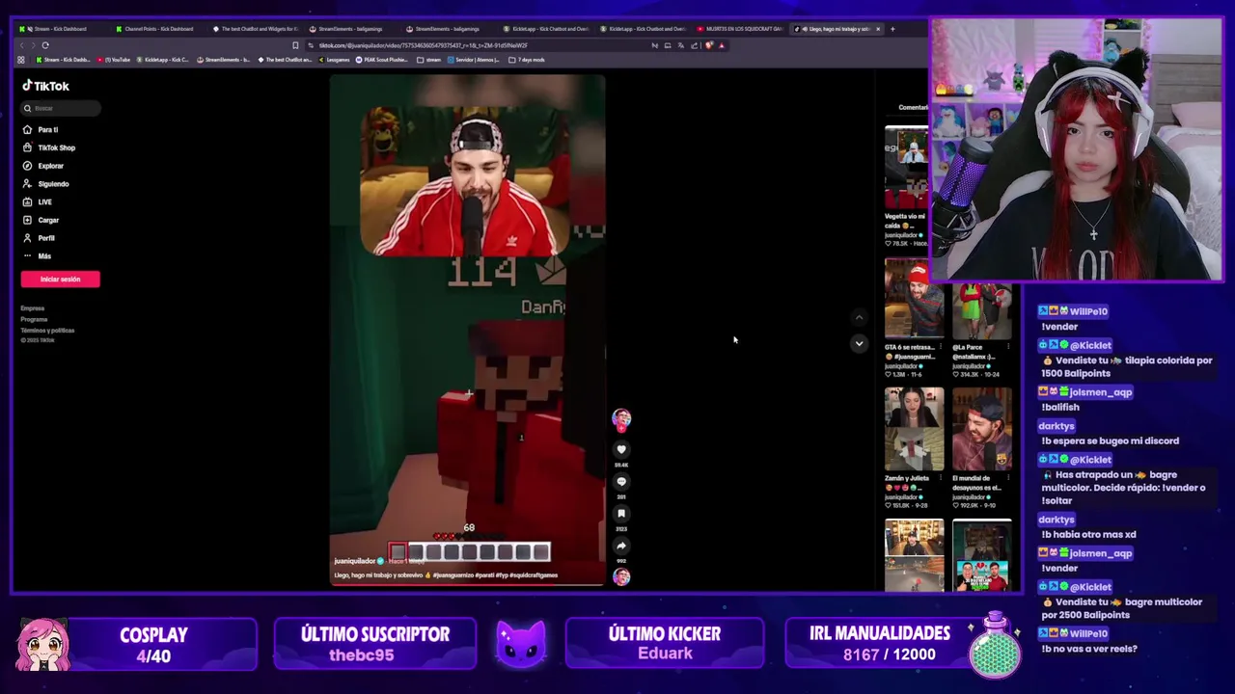Click the TikTok logo

point(45,86)
